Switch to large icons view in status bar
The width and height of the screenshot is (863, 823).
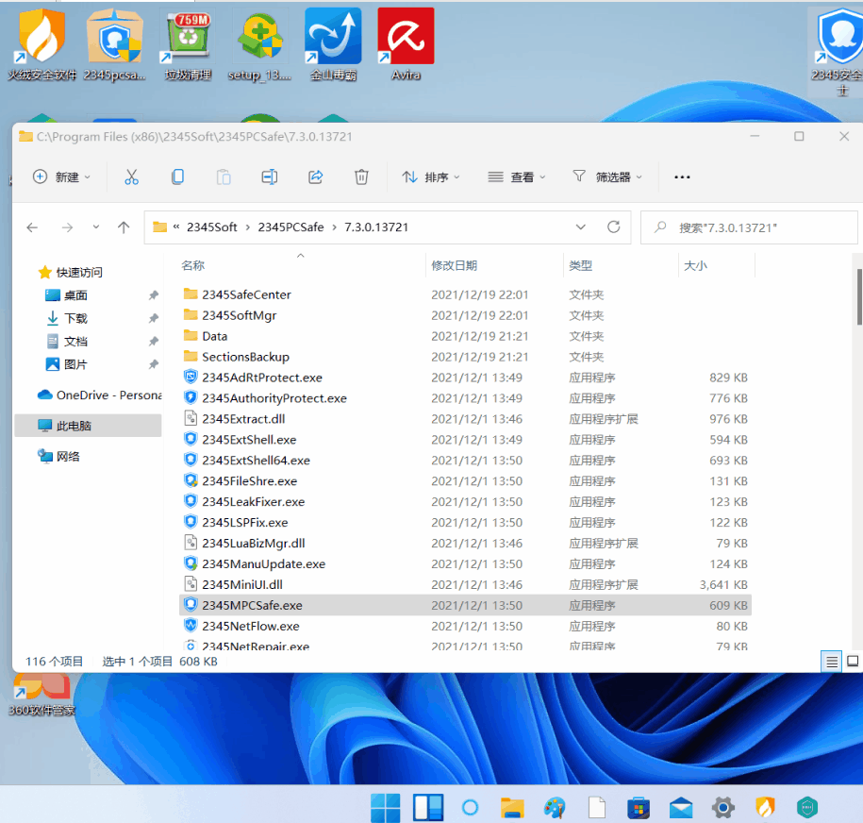pos(852,661)
